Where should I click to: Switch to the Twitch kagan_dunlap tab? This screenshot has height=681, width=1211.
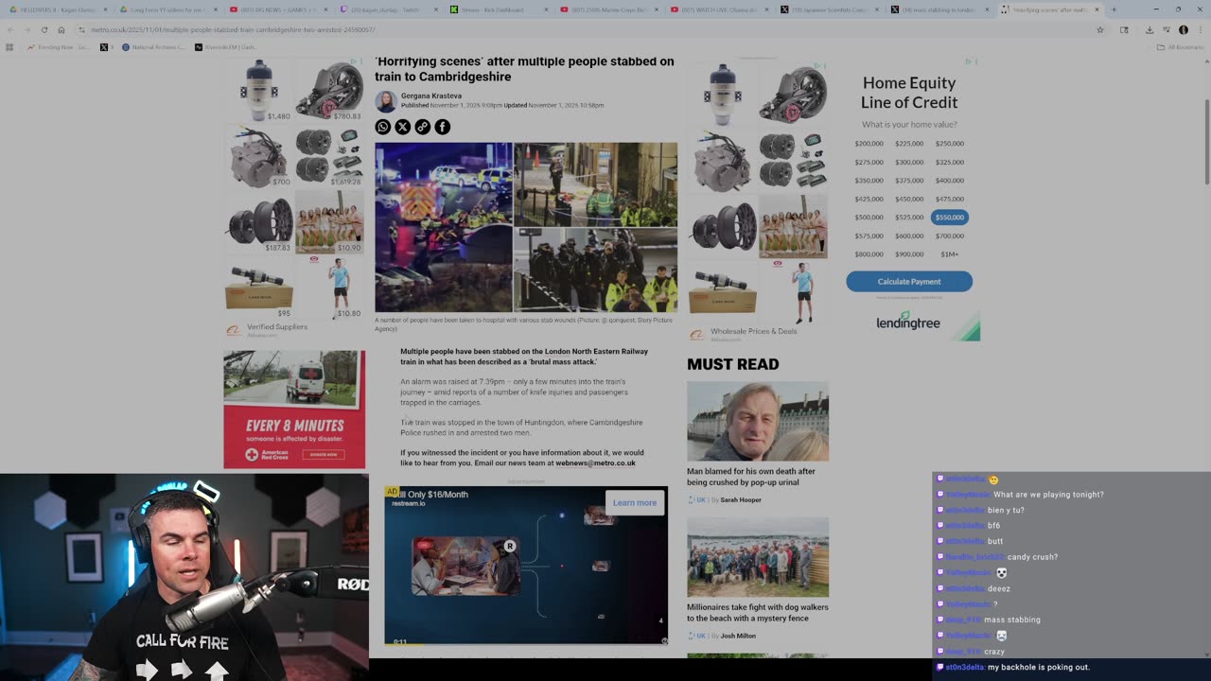tap(388, 9)
